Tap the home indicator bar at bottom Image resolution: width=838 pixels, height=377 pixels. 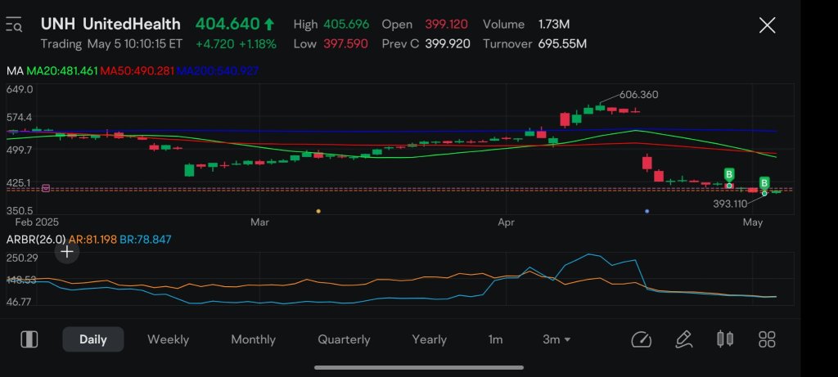[419, 367]
